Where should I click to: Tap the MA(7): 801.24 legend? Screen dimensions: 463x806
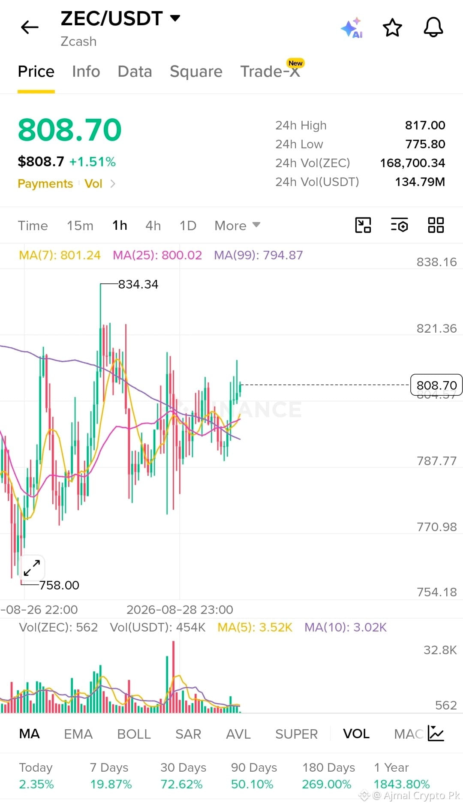click(x=60, y=255)
